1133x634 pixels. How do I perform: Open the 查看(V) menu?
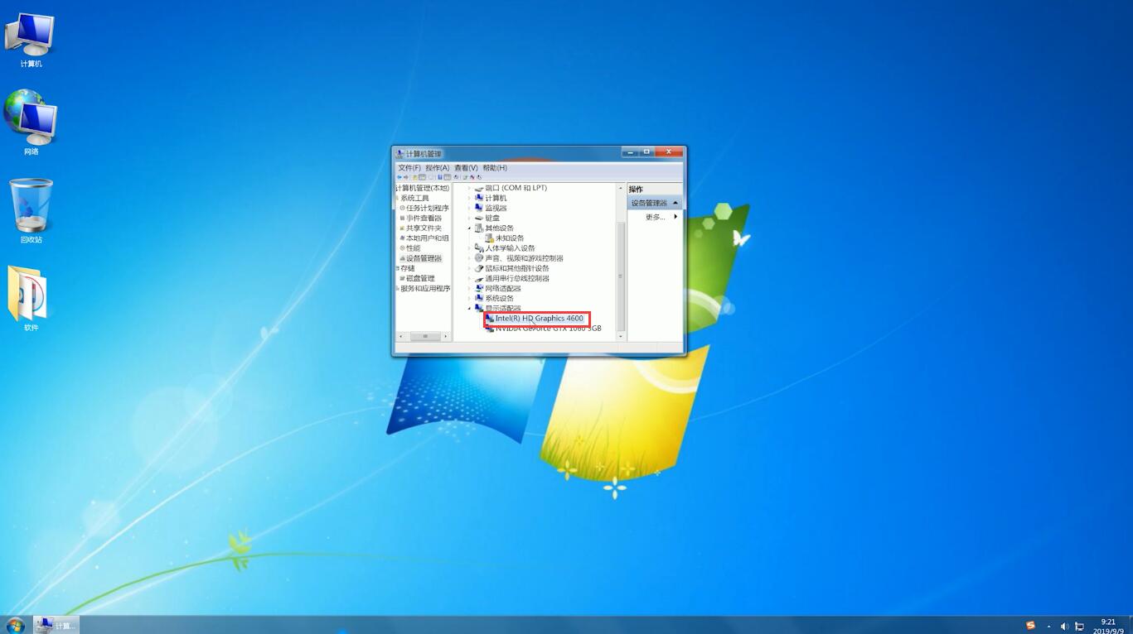tap(466, 168)
